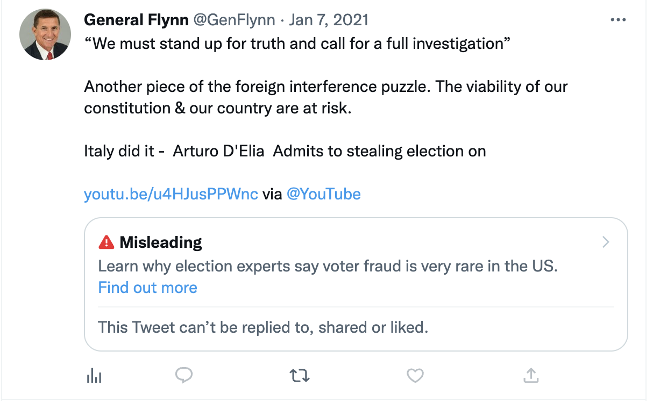Open the three-dot more options menu
This screenshot has height=401, width=653.
click(618, 19)
